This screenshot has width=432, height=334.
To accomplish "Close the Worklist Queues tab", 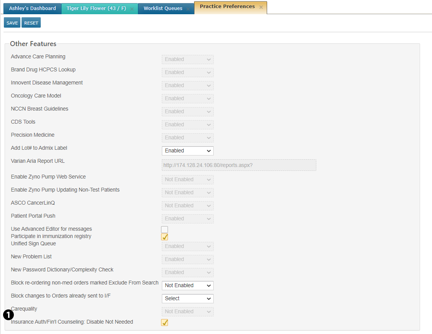I will [188, 9].
